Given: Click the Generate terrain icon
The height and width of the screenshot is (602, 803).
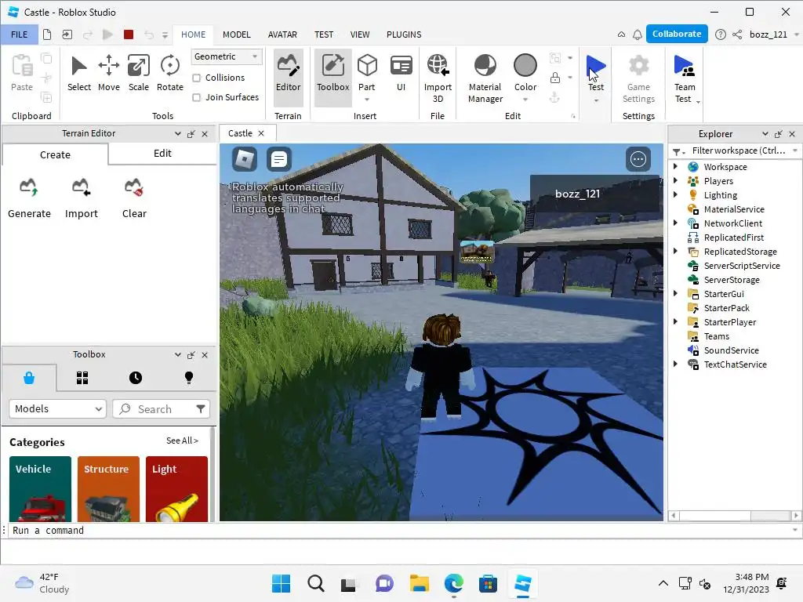Looking at the screenshot, I should tap(29, 198).
